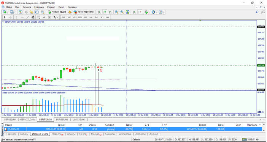
Task: Switch to the EURGBP,H1 chart tab
Action: [x=62, y=119]
